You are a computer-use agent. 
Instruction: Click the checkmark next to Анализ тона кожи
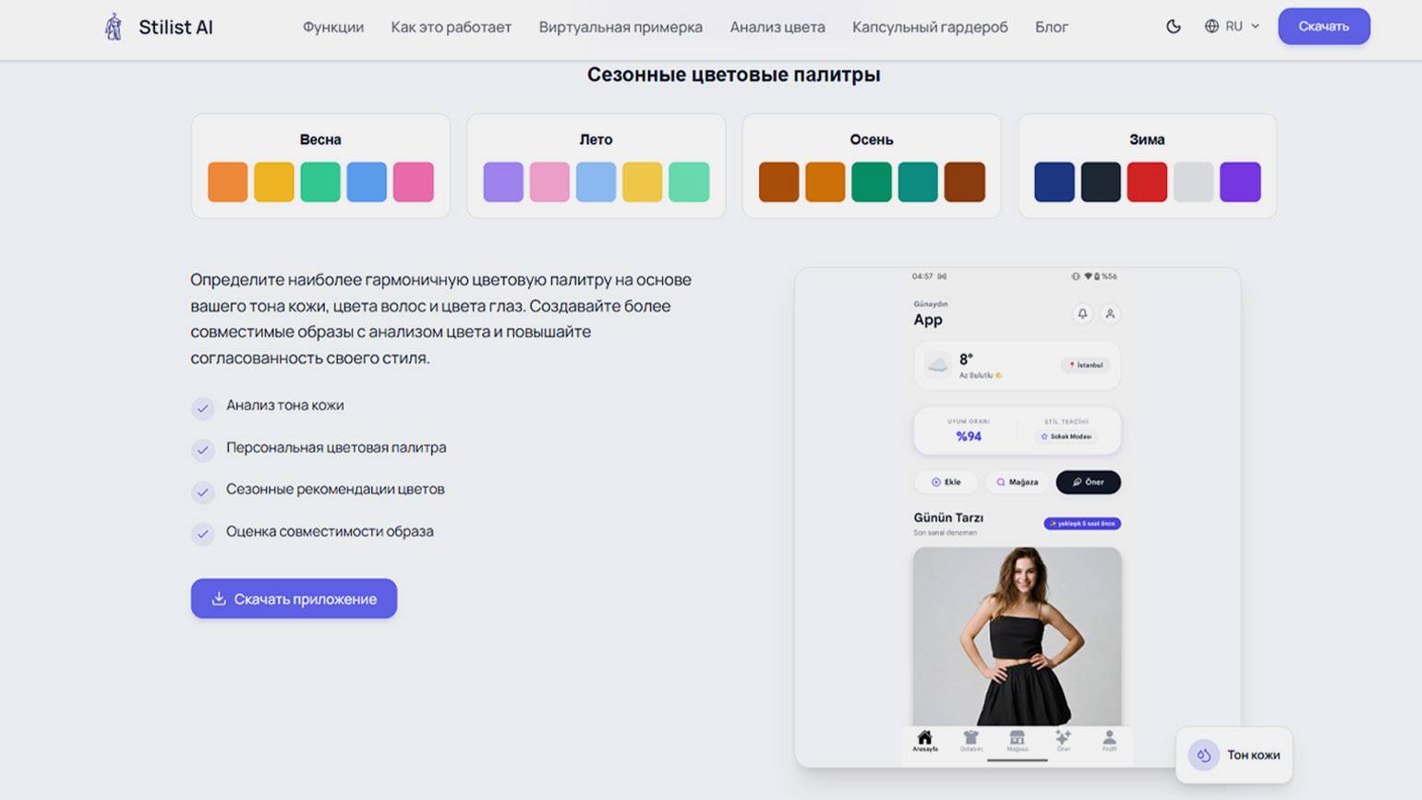202,407
